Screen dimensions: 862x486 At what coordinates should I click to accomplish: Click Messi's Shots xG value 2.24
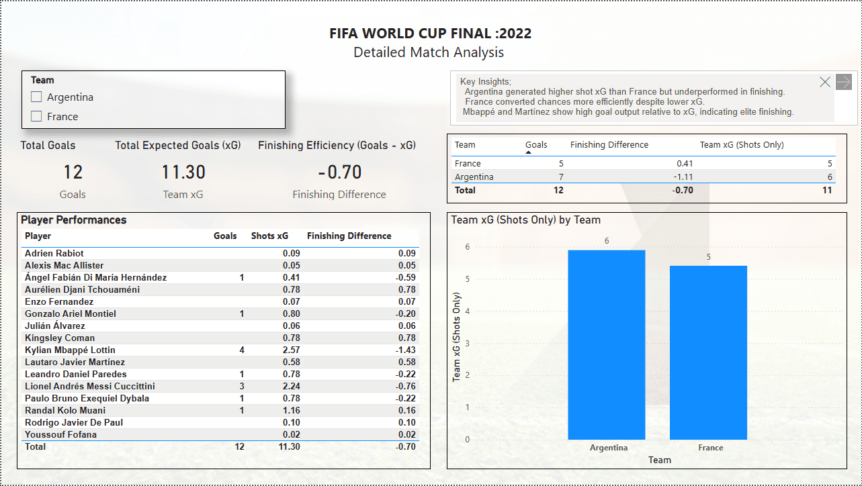point(290,387)
